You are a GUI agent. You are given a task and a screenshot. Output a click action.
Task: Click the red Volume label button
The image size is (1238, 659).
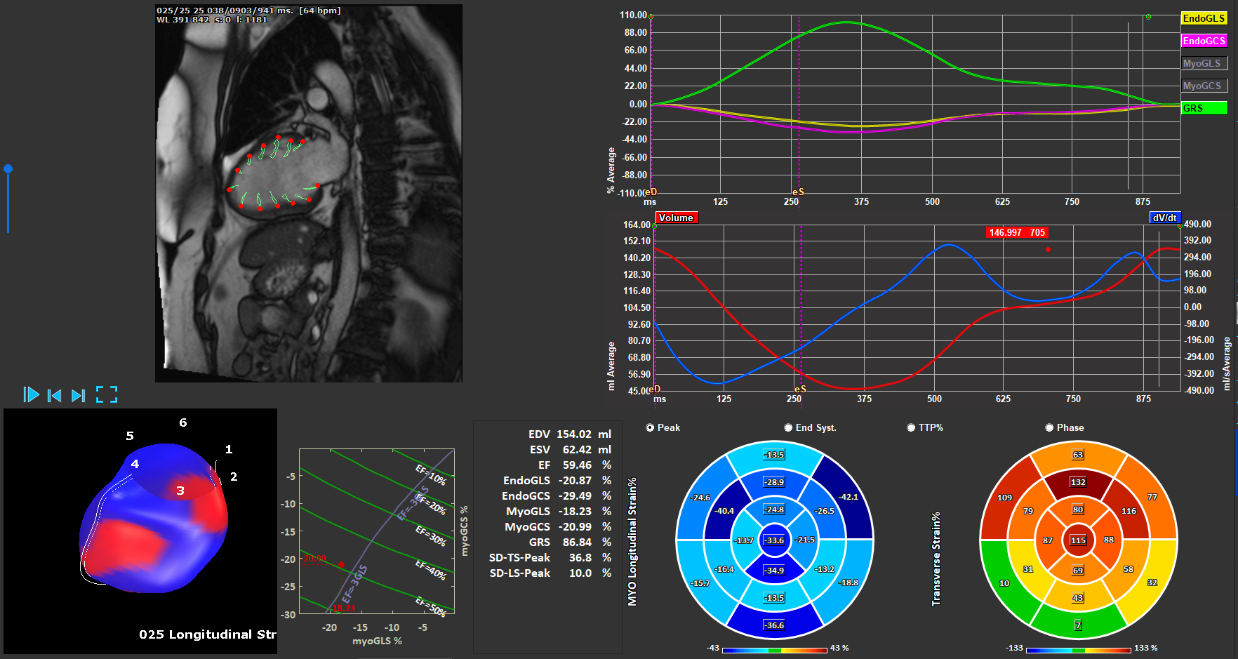(x=676, y=218)
